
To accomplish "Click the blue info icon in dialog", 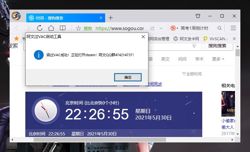I will coord(39,55).
